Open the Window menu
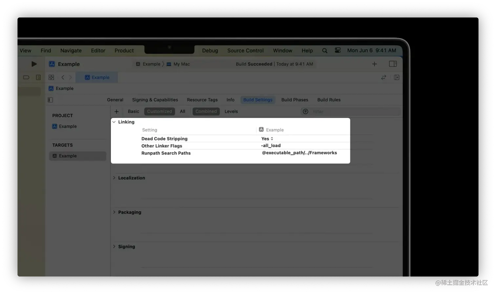 282,50
